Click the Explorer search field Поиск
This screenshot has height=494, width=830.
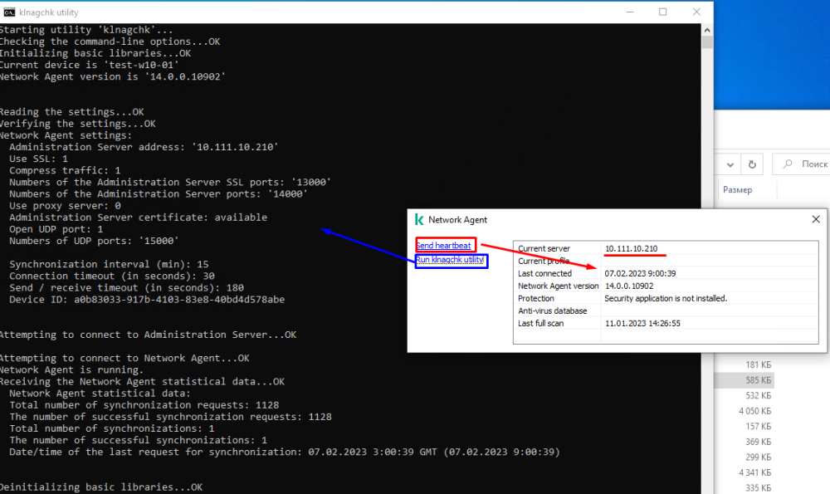coord(802,164)
